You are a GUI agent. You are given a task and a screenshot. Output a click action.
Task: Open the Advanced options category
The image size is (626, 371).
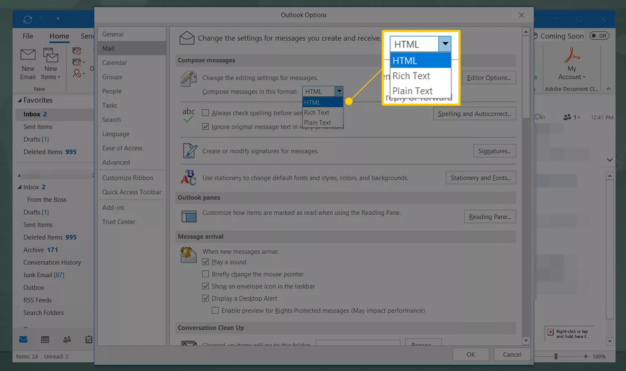tap(132, 162)
